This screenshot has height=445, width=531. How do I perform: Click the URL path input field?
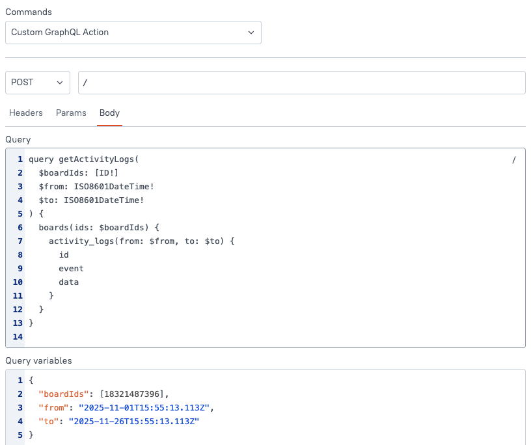pos(260,83)
